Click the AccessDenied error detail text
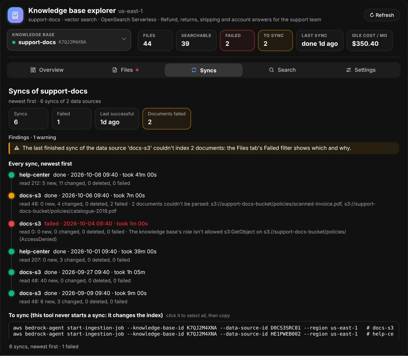 (183, 235)
